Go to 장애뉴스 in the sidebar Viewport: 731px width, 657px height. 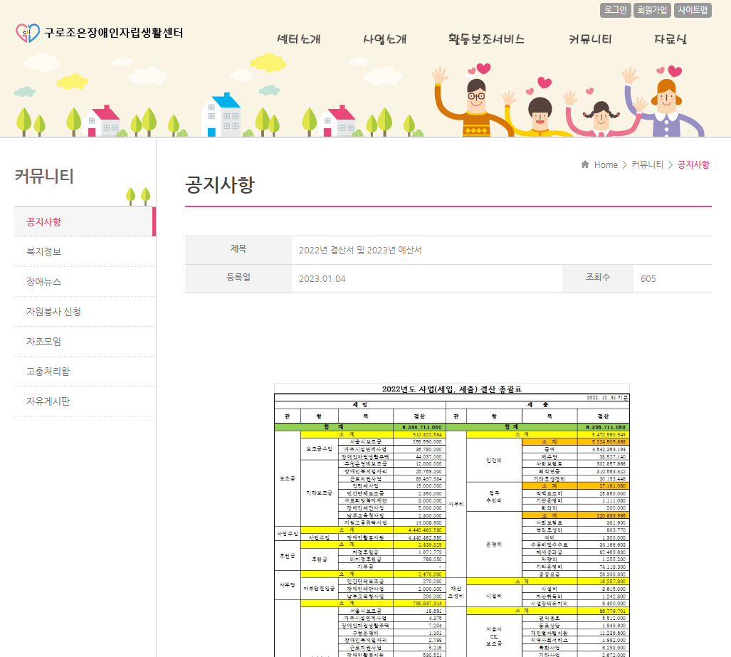[44, 282]
